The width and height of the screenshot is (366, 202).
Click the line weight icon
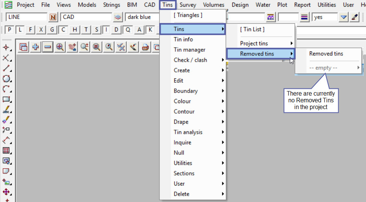coord(304,17)
